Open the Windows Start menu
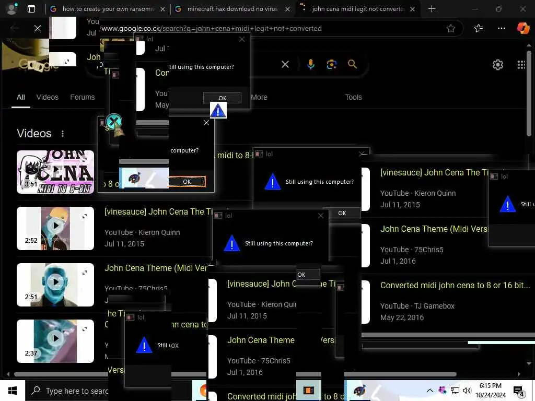This screenshot has height=401, width=535. (13, 391)
